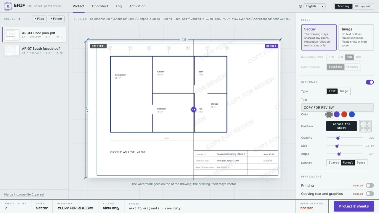Toggle the Printing permission switch
379x213 pixels.
tap(370, 185)
